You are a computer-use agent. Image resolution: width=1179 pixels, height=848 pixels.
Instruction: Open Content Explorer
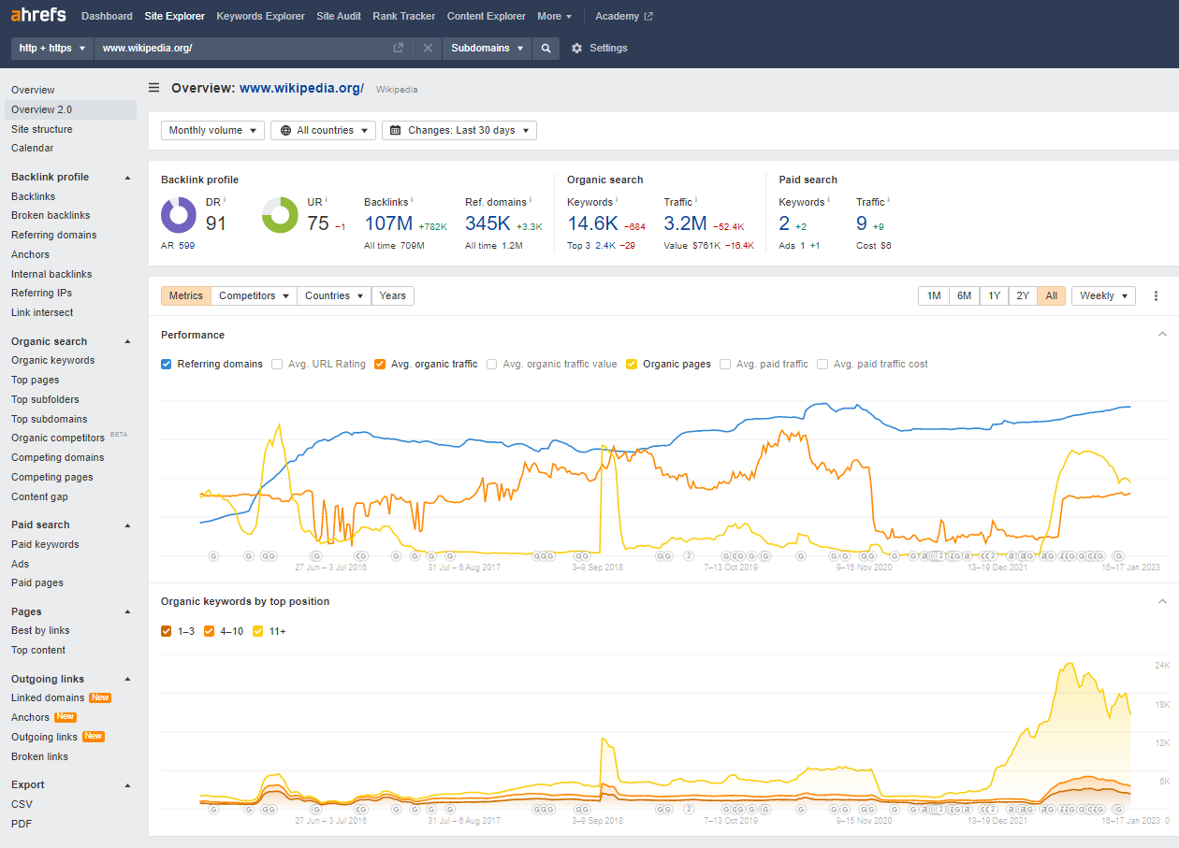[487, 16]
